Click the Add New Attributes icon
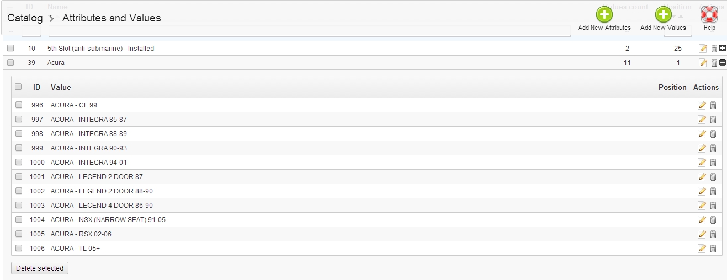Image resolution: width=727 pixels, height=280 pixels. click(604, 14)
